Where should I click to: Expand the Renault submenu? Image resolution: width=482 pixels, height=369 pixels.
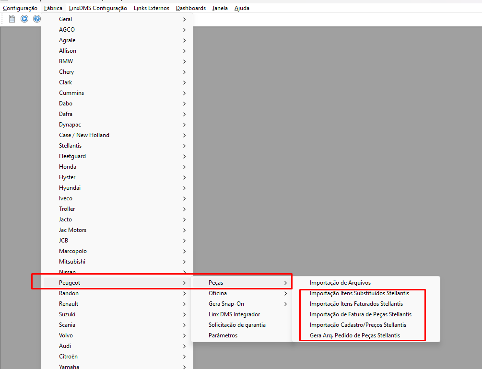[x=117, y=303]
